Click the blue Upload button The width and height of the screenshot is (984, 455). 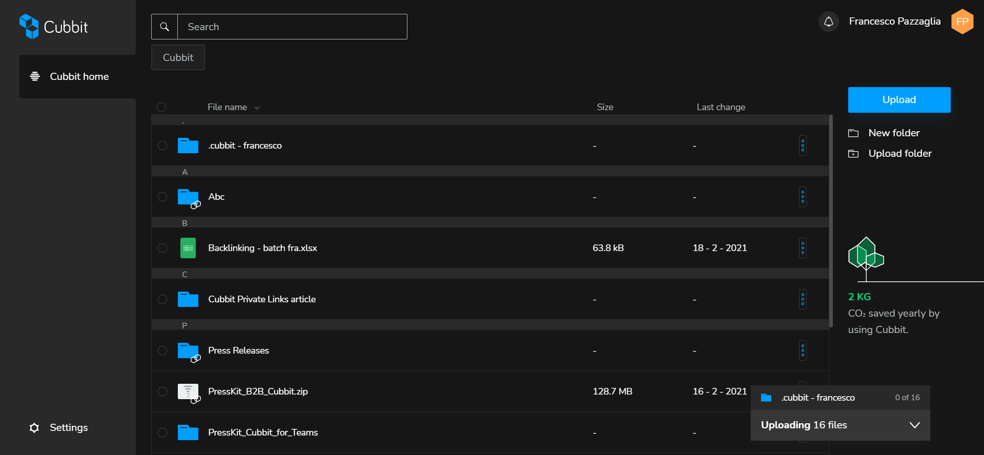coord(899,100)
